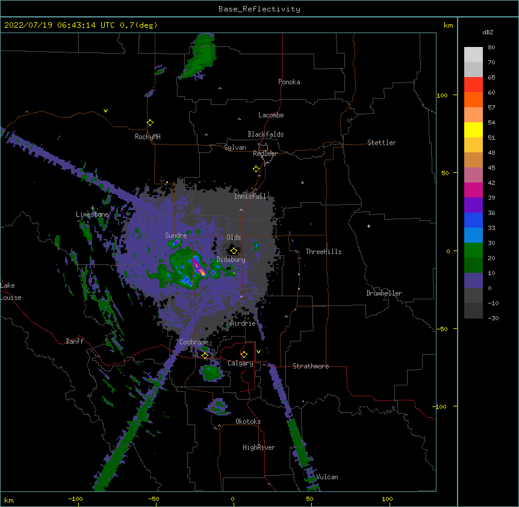Click the 100 label on the right axis
Viewport: 519px width, 507px height.
click(442, 95)
